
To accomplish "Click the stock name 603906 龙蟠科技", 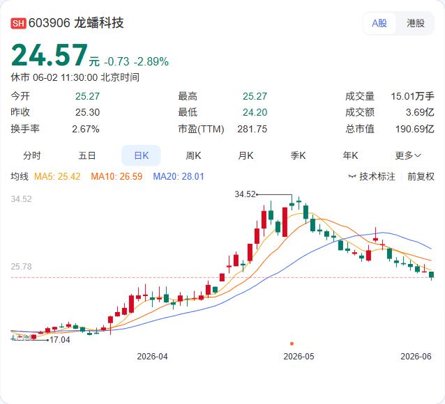I will click(76, 23).
